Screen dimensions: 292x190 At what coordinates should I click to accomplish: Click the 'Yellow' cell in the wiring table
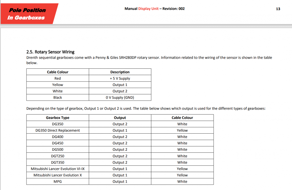[58, 85]
